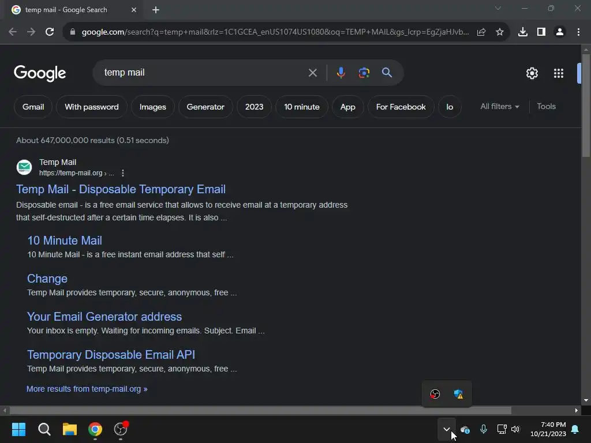Screen dimensions: 591x443
Task: Bookmark this page with the star icon
Action: pyautogui.click(x=500, y=32)
